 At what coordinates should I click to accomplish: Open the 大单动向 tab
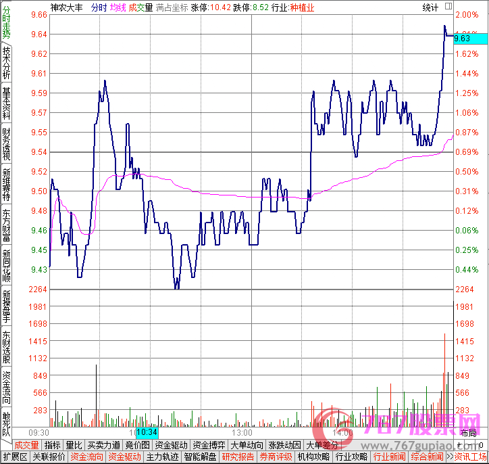(247, 445)
